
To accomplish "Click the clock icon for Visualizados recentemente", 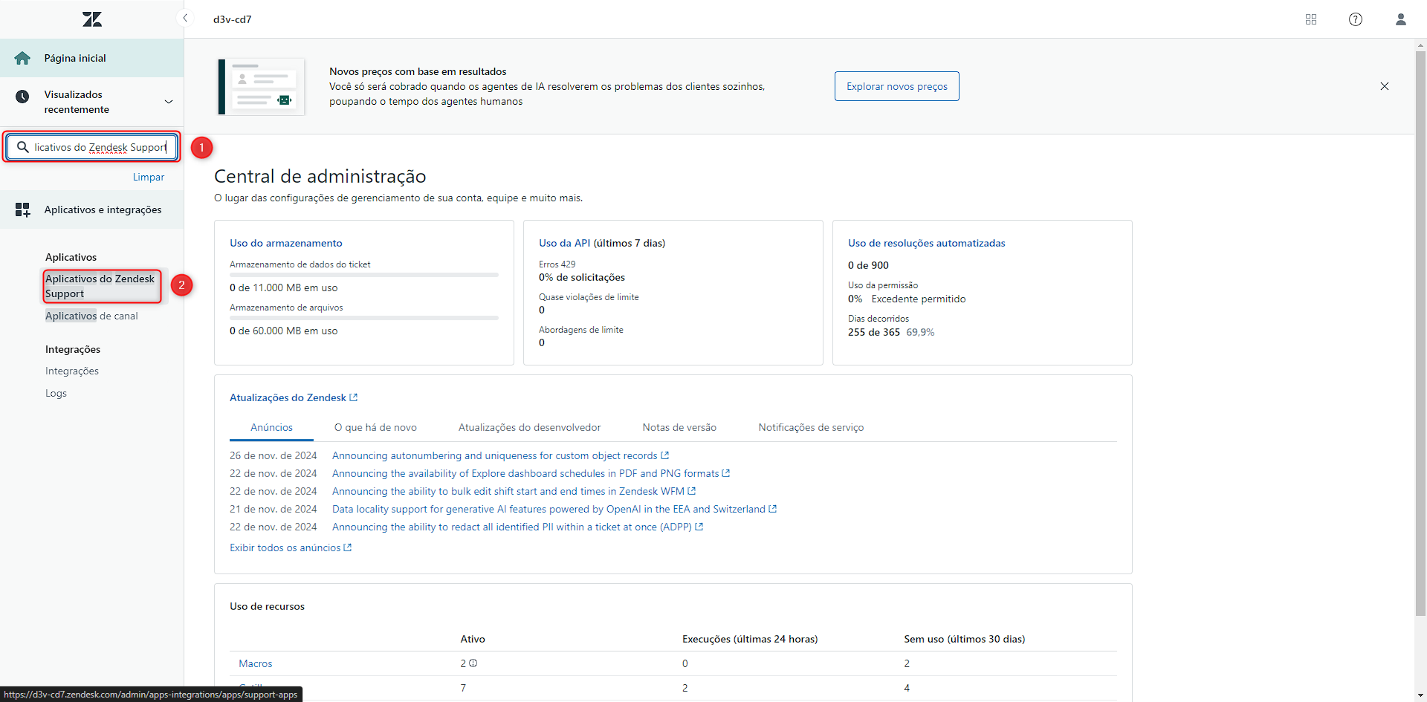I will (22, 96).
